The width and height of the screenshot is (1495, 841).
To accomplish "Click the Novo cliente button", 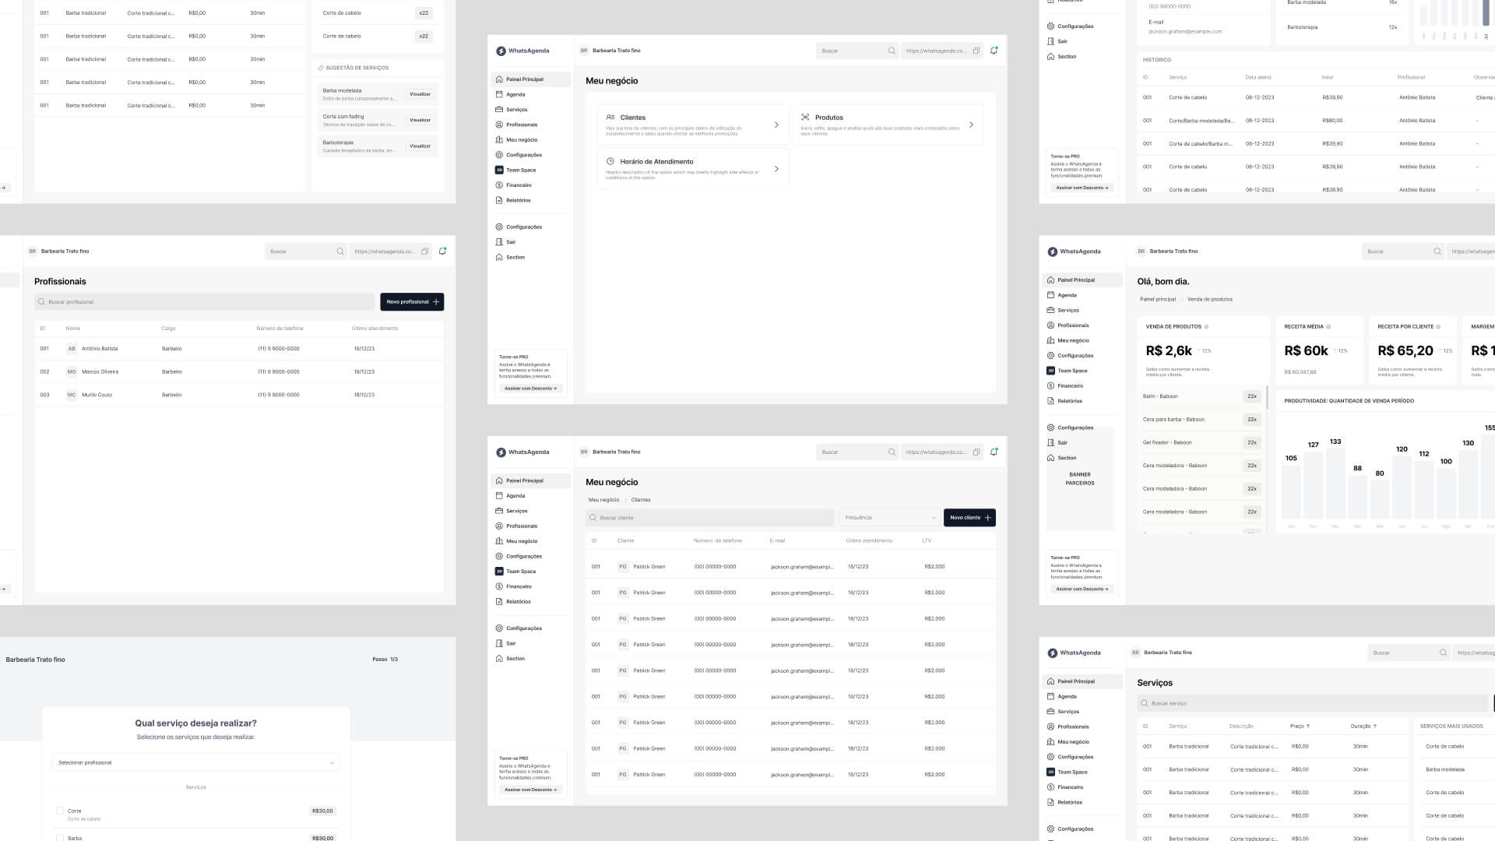I will [x=969, y=518].
